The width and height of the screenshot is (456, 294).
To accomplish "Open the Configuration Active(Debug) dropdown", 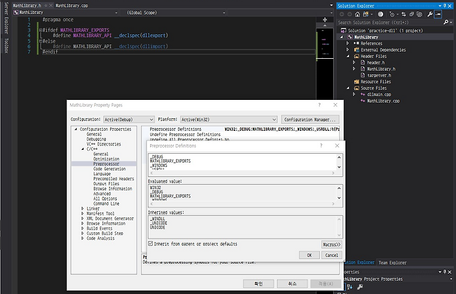I will click(x=129, y=119).
